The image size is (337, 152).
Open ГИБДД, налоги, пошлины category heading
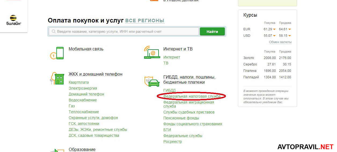[189, 80]
